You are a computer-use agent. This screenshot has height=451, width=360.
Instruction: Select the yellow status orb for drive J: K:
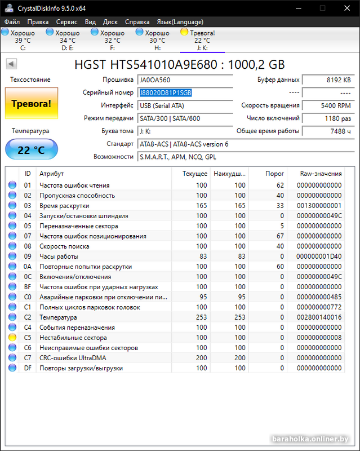tap(184, 33)
